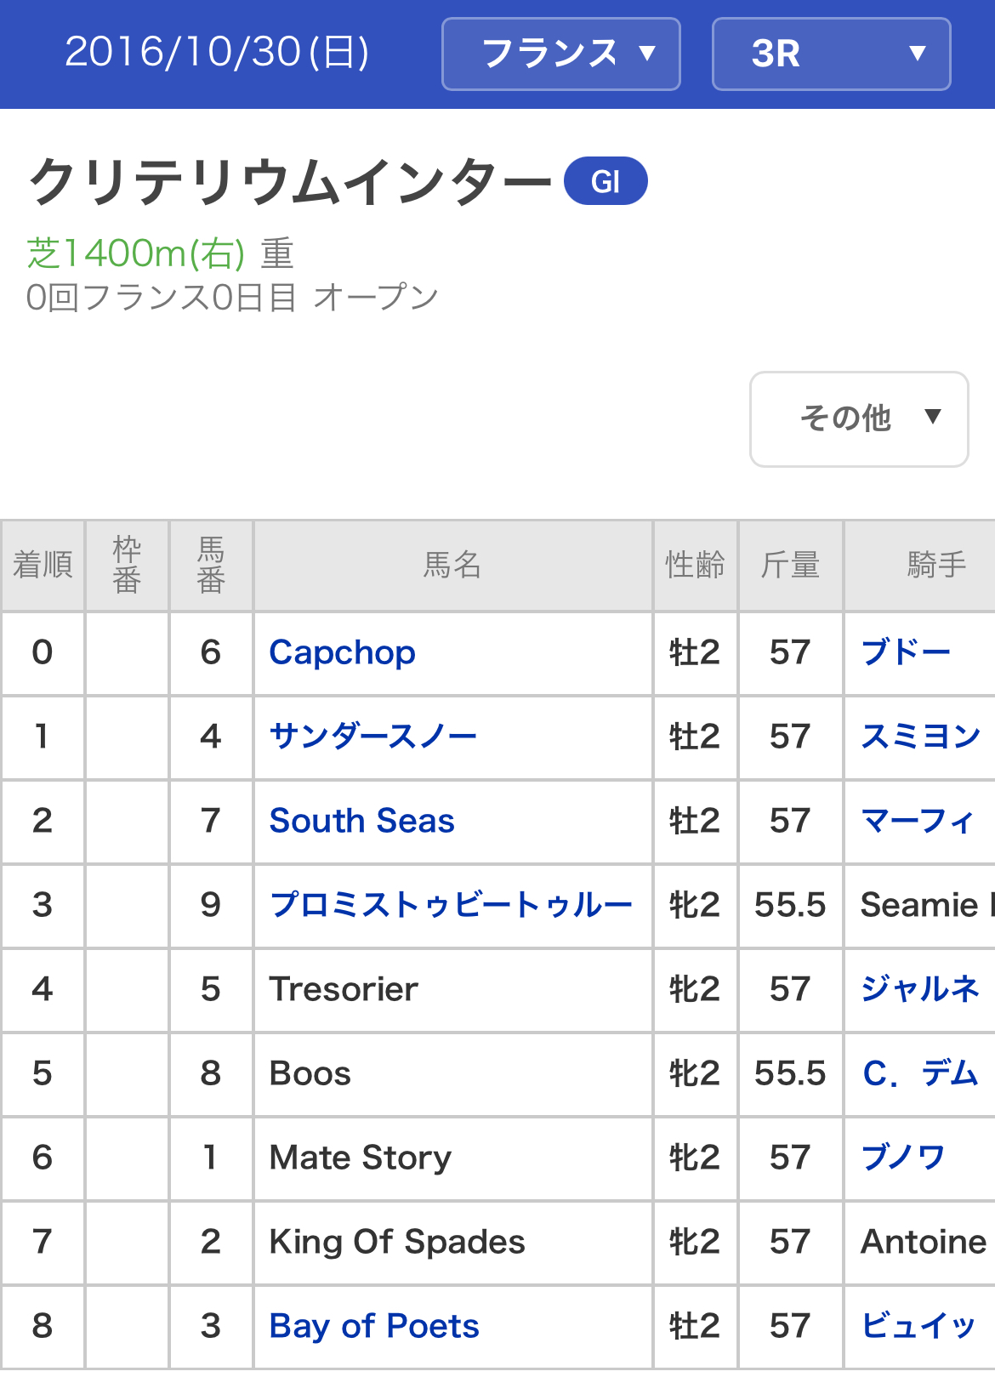This screenshot has height=1377, width=995.
Task: Click the date 2016/10/30 in header
Action: (x=217, y=53)
